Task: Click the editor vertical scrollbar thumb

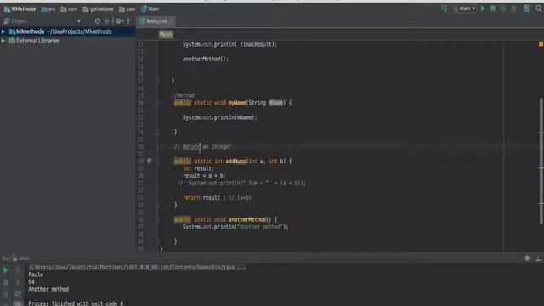Action: click(x=541, y=161)
